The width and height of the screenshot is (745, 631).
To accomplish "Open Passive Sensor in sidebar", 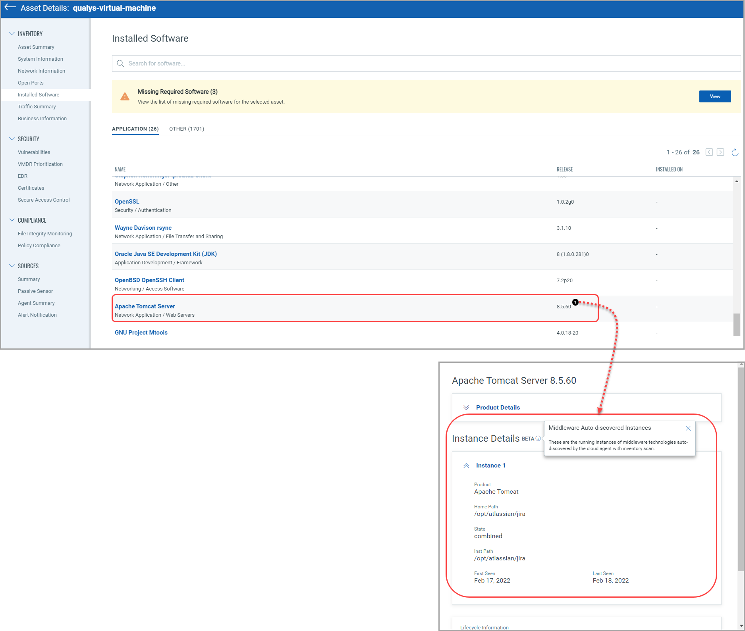I will click(35, 291).
